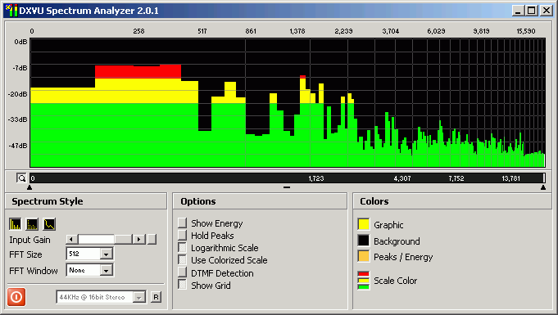Select the line curve spectrum style

point(49,224)
